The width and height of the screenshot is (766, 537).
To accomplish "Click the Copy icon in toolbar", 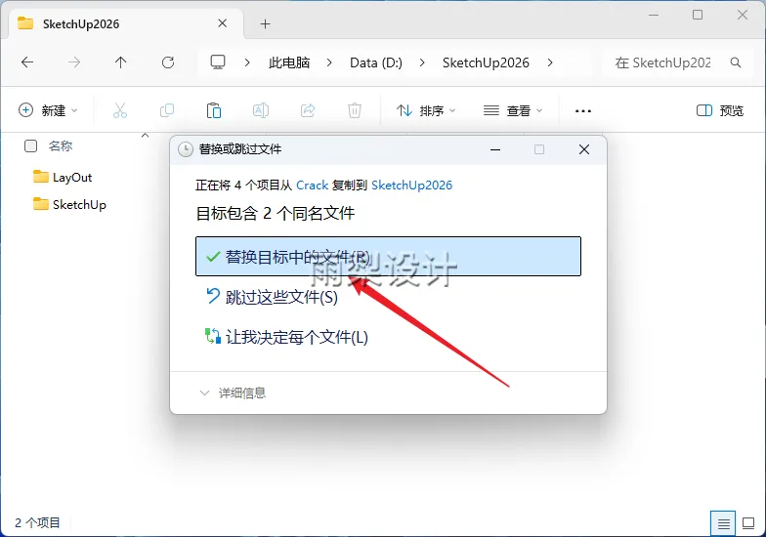I will [167, 111].
